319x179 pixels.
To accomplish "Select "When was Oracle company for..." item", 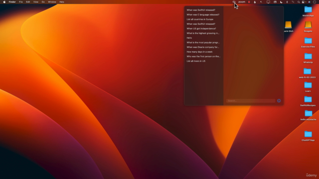I will pyautogui.click(x=203, y=47).
